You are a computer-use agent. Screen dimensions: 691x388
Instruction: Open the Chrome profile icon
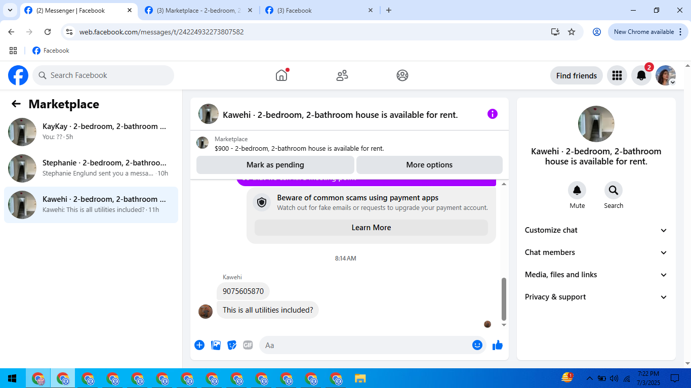597,32
